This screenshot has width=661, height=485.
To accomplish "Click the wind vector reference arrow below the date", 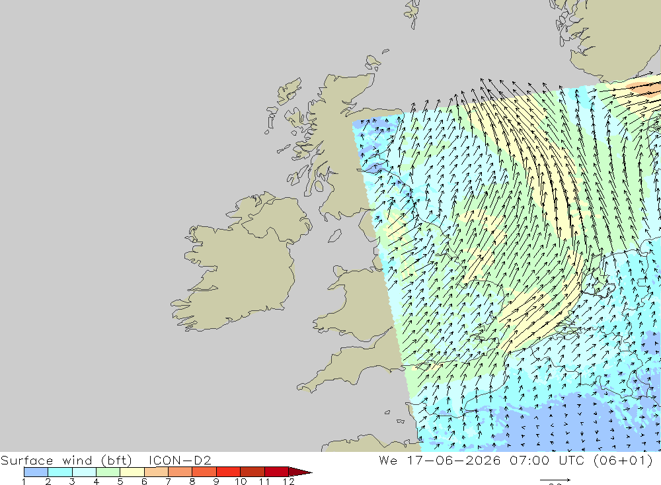I will (x=555, y=480).
